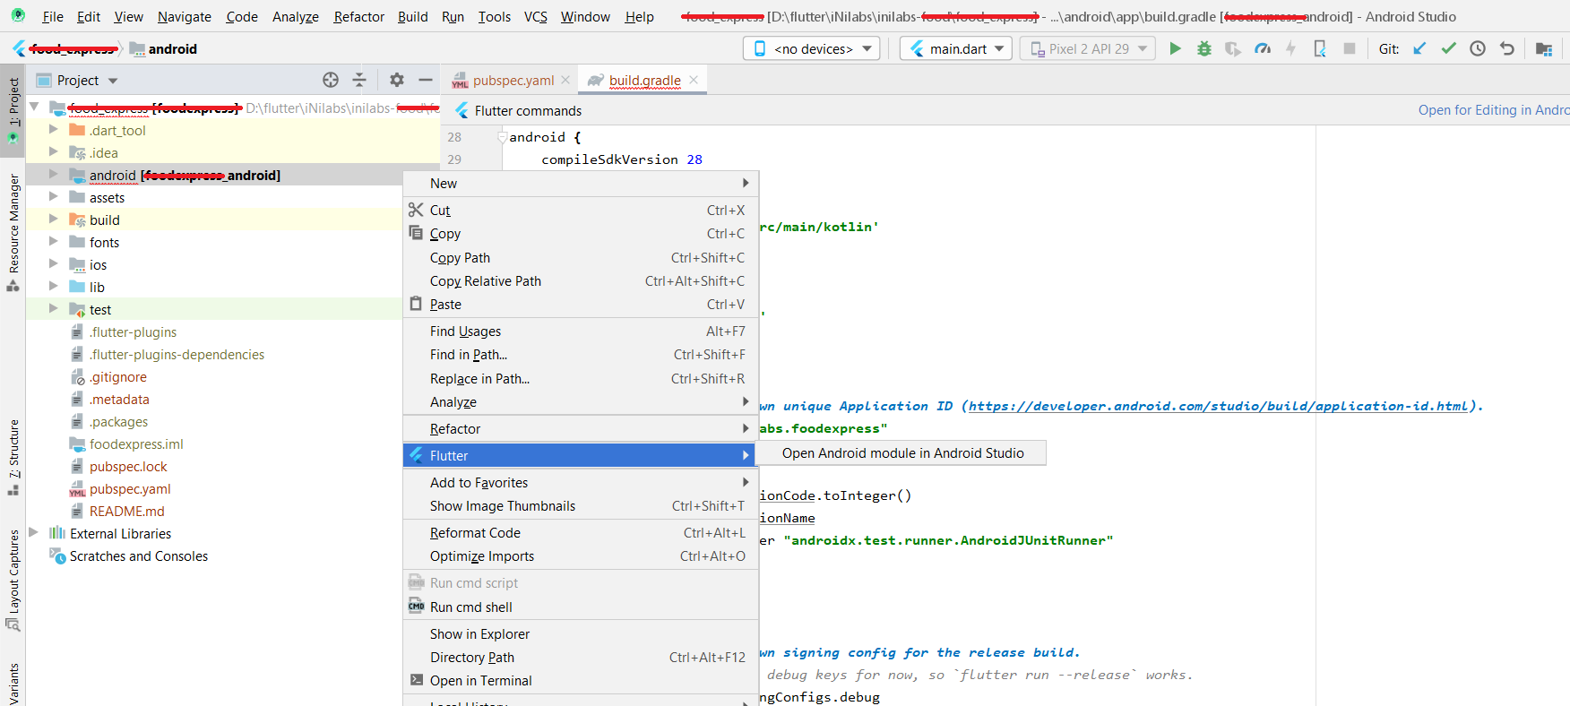Update project with Git blue arrow
This screenshot has height=706, width=1570.
point(1419,48)
